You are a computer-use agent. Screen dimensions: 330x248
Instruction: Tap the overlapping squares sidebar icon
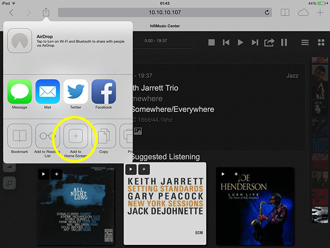click(9, 183)
